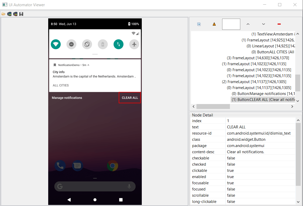The width and height of the screenshot is (303, 206).
Task: Click the second Device Screenshot compressed-hierarchy icon
Action: coord(15,14)
